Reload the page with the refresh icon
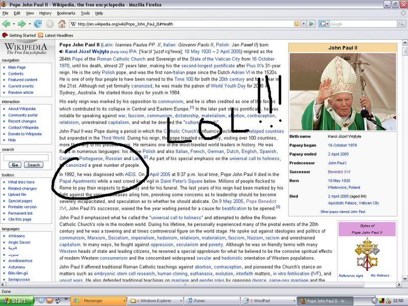 click(x=38, y=24)
